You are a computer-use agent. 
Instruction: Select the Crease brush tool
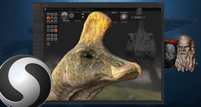click(x=48, y=15)
